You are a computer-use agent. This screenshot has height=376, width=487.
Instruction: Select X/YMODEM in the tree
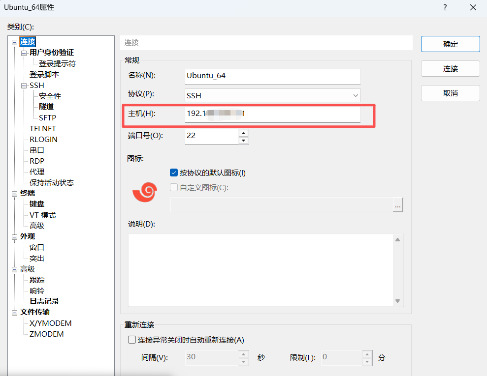pyautogui.click(x=50, y=323)
